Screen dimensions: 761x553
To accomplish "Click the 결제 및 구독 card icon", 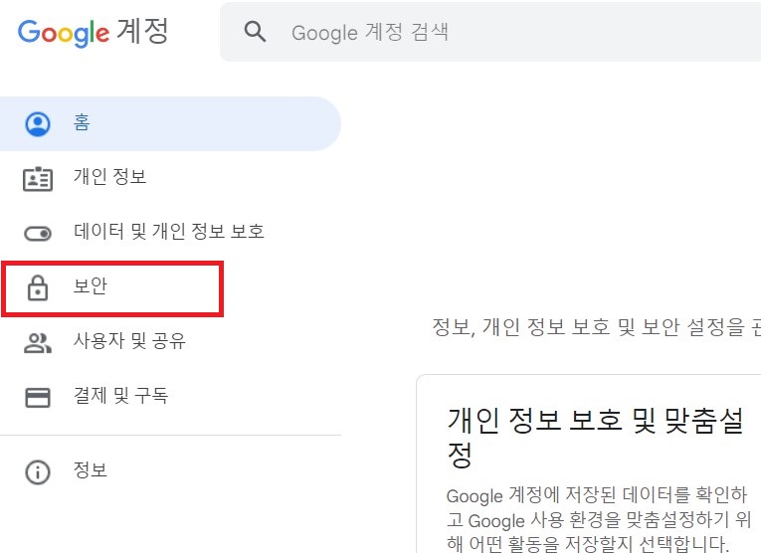I will tap(38, 397).
